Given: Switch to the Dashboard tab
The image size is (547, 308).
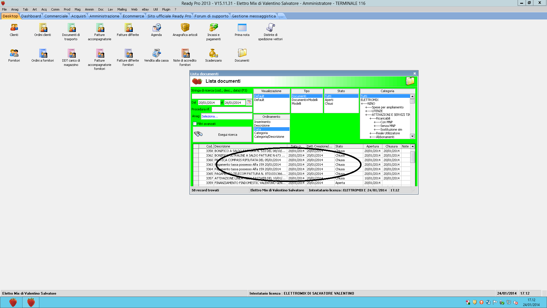Looking at the screenshot, I should click(31, 16).
